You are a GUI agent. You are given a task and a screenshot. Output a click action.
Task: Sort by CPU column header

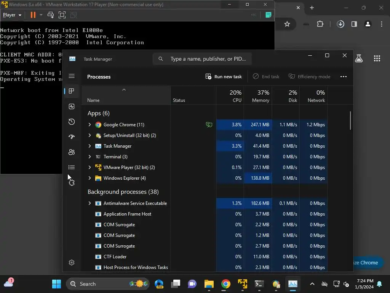point(230,95)
